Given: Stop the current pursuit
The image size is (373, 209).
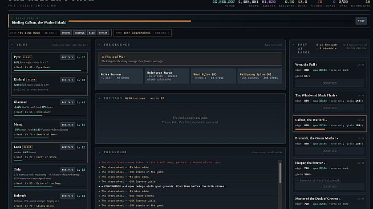Looking at the screenshot, I should coord(361,21).
